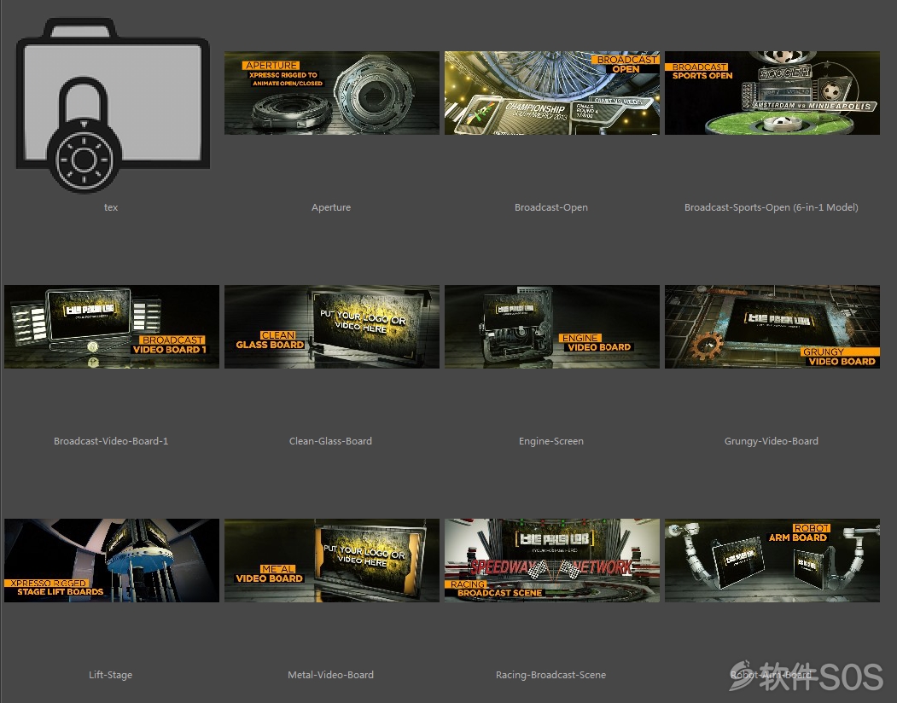Select the Broadcast Video Board 1 thumbnail

click(x=112, y=327)
